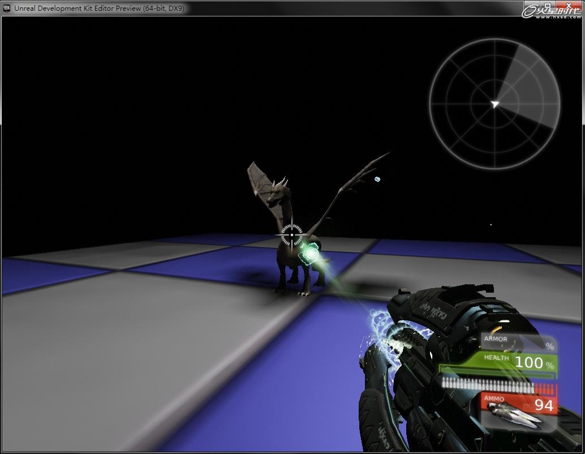Click the small blue orb near dragon wing

(x=377, y=179)
